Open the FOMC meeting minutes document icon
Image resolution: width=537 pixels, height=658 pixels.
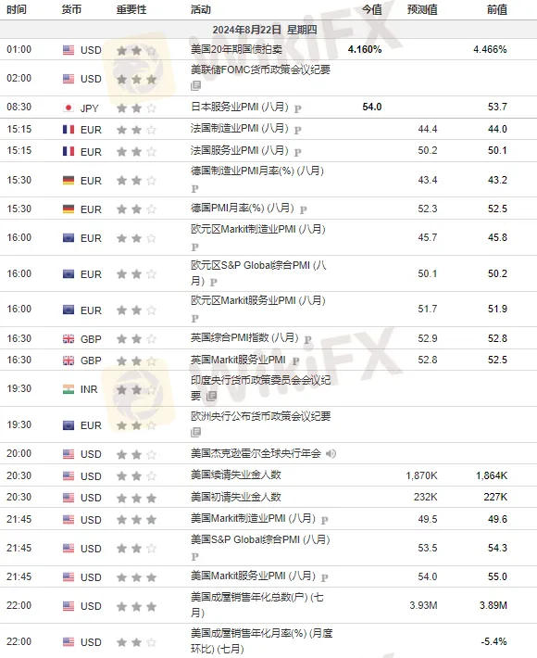195,85
